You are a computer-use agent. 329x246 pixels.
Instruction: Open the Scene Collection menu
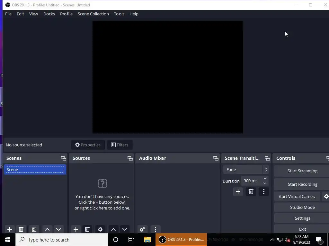[93, 14]
